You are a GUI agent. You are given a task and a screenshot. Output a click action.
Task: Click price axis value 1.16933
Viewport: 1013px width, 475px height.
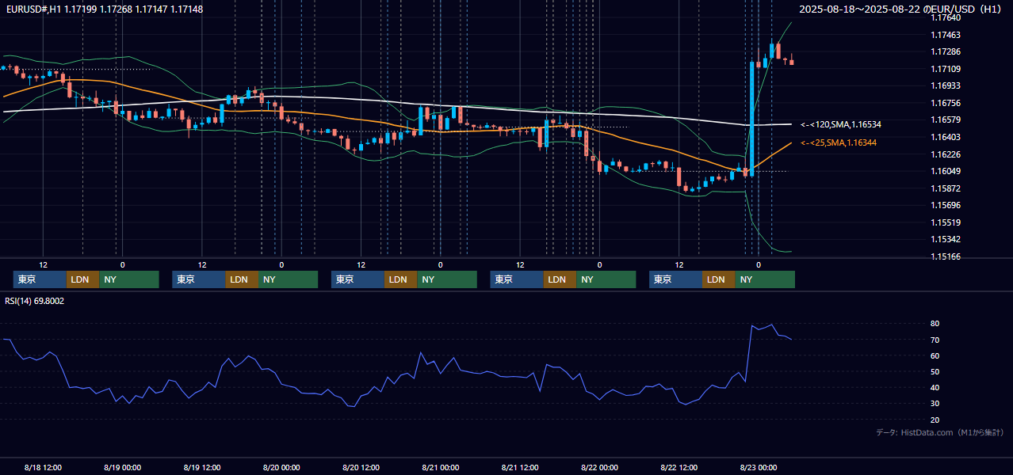point(946,85)
